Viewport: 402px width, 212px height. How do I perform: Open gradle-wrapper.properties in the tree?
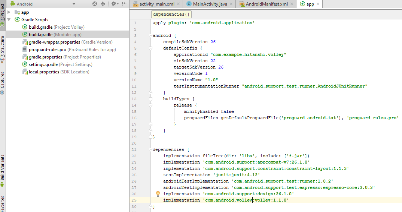pyautogui.click(x=54, y=42)
